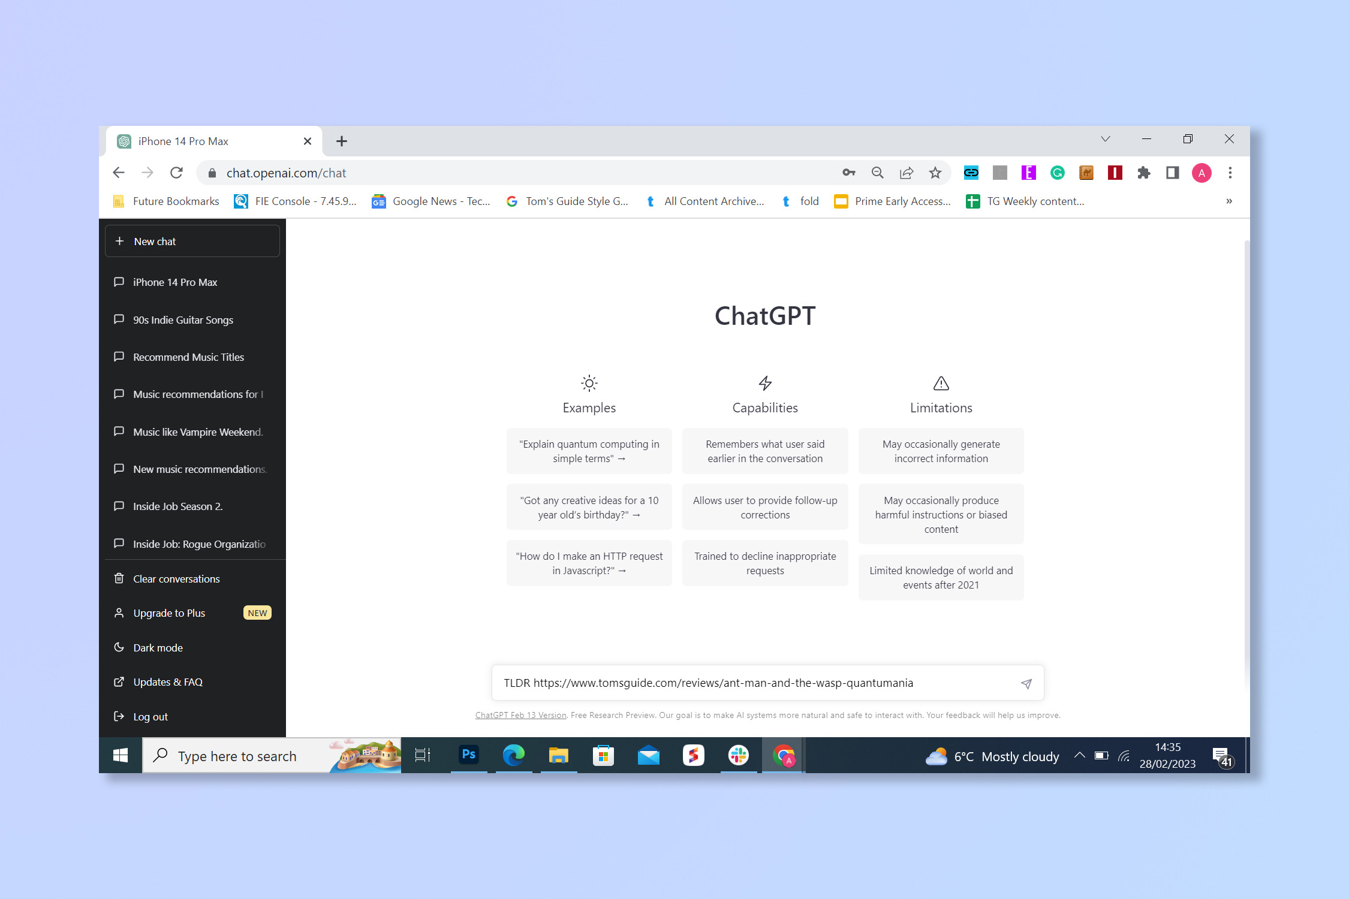This screenshot has height=899, width=1349.
Task: Click the Extensions puzzle piece icon
Action: (1142, 173)
